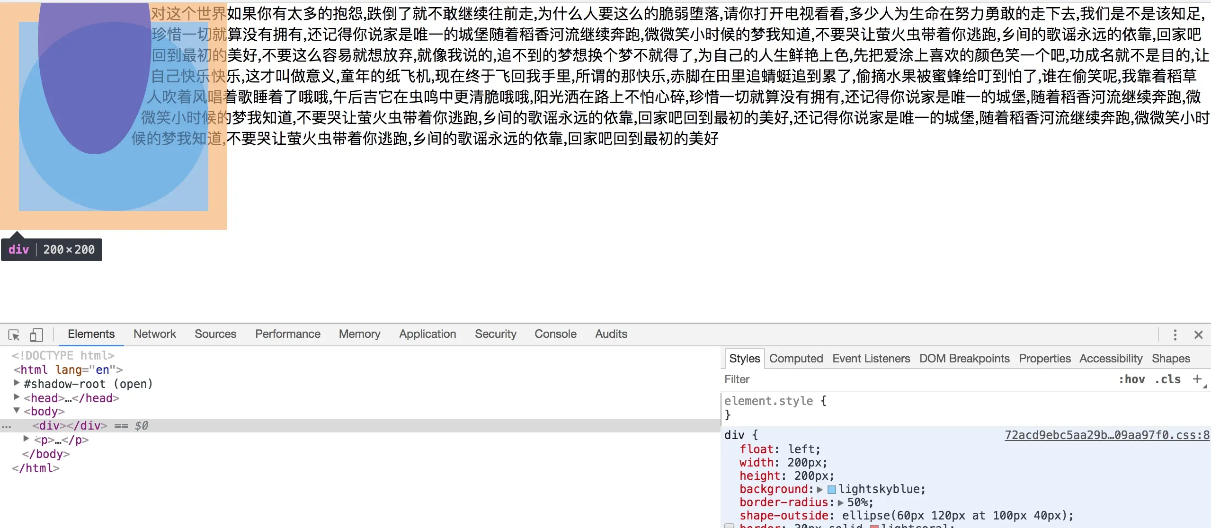Toggle the .cls element classes panel
This screenshot has width=1211, height=528.
(x=1167, y=379)
